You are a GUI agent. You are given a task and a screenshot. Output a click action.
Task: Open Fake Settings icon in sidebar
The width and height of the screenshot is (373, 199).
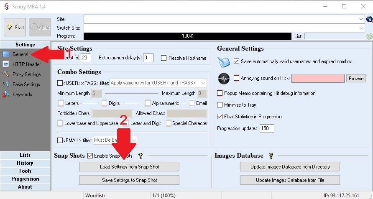(6, 84)
